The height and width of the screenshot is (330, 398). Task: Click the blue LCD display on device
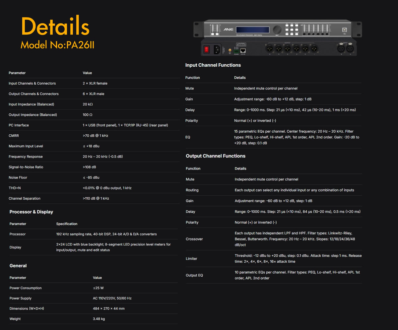click(x=253, y=30)
